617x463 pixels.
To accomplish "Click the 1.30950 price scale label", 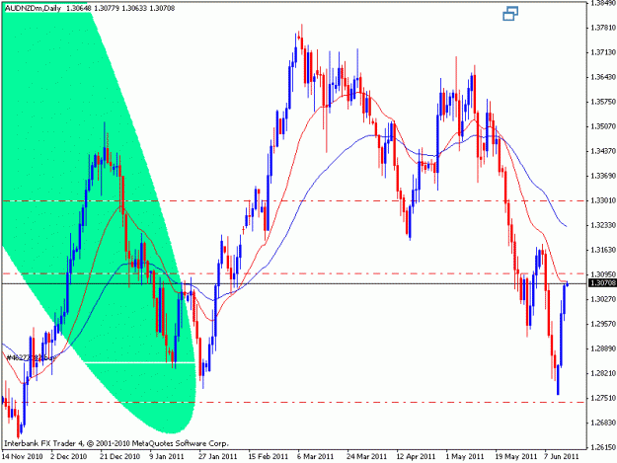I will 603,274.
